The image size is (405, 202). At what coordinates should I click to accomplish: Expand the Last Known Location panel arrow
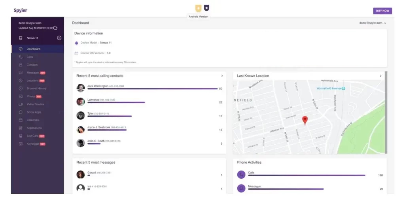[380, 76]
